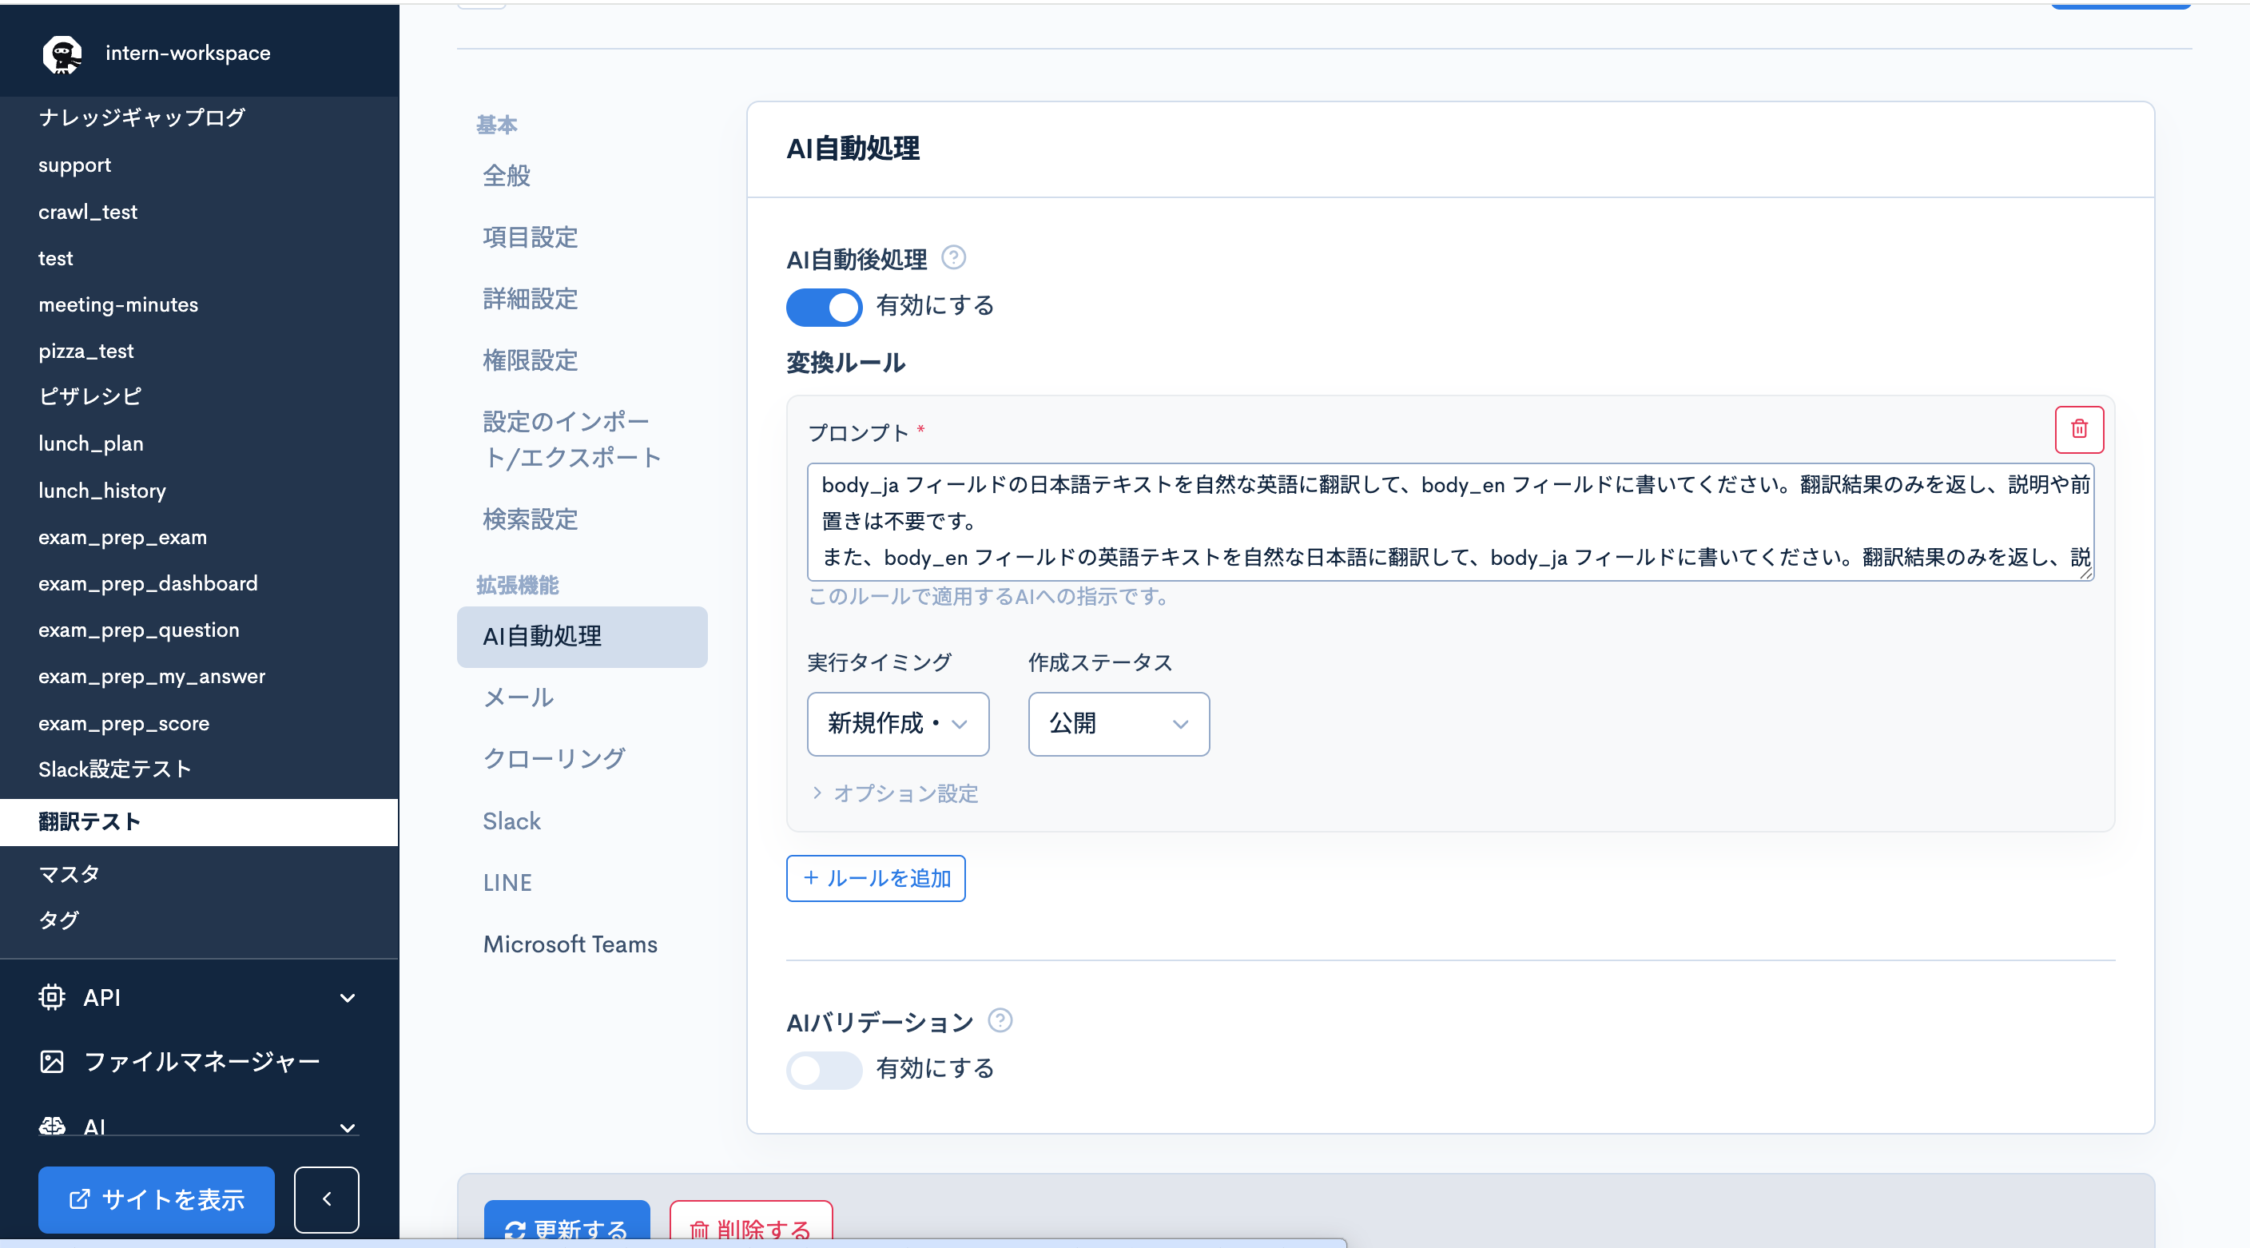Open the クローリング extension settings
The width and height of the screenshot is (2250, 1248).
click(554, 758)
